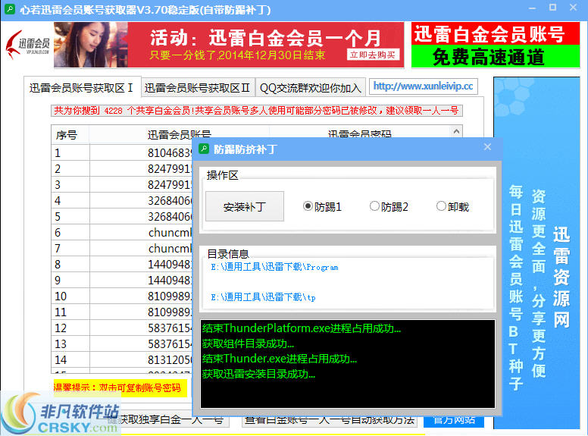This screenshot has height=436, width=588.
Task: Maximize the main window
Action: click(x=552, y=8)
